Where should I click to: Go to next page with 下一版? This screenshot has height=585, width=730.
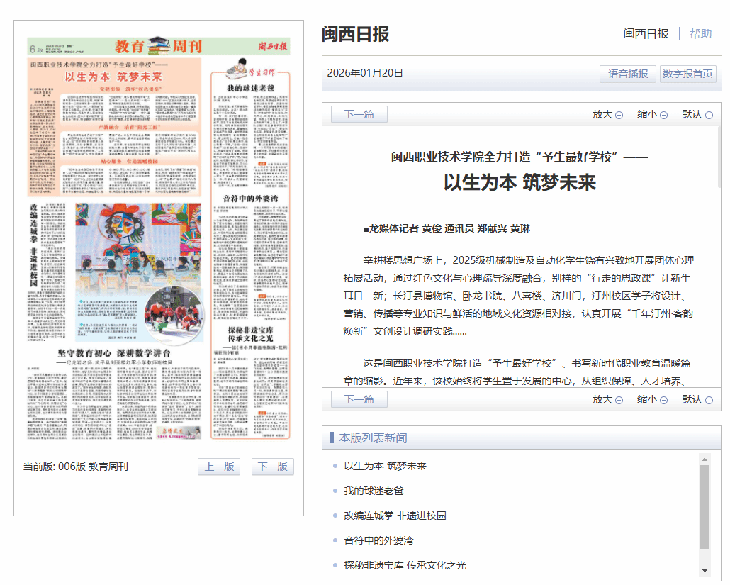tap(273, 467)
